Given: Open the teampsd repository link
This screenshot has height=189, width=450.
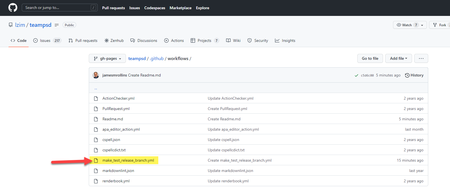Looking at the screenshot, I should tap(40, 25).
